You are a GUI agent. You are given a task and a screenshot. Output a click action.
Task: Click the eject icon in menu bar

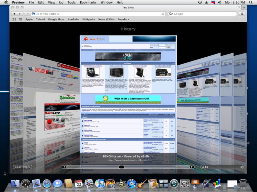pos(206,3)
